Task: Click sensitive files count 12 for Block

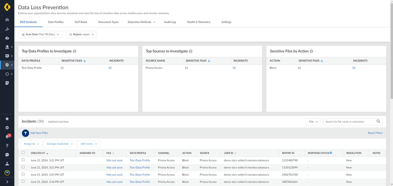Action: click(x=299, y=68)
